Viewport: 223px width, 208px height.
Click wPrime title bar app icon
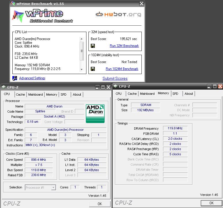coord(13,3)
